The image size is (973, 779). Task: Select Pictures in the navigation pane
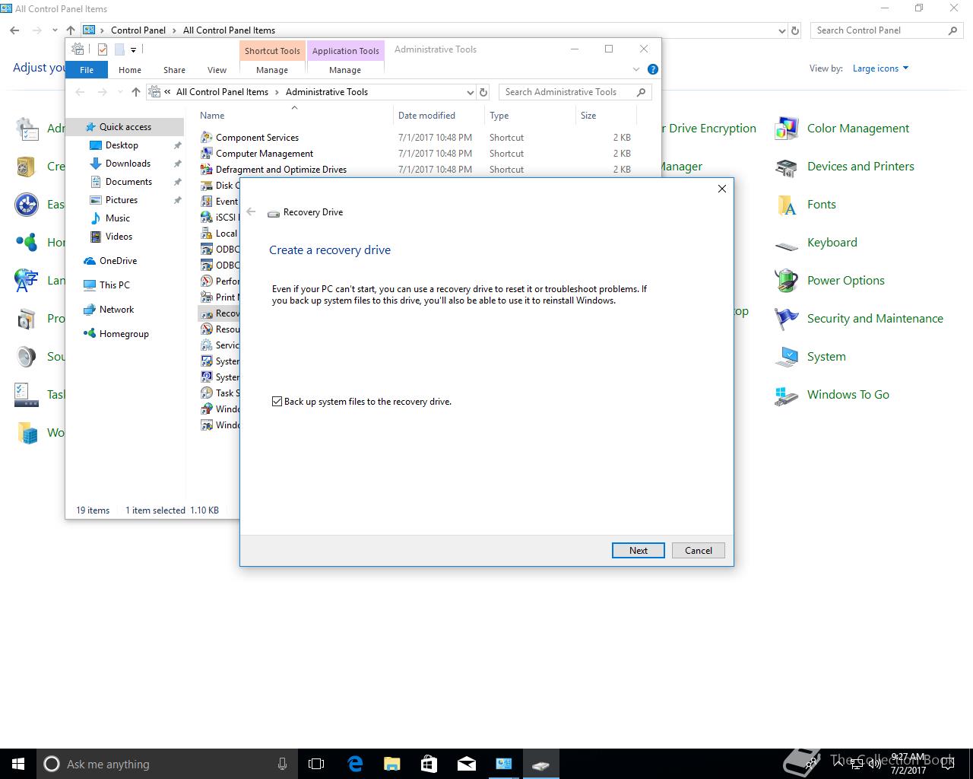(122, 200)
